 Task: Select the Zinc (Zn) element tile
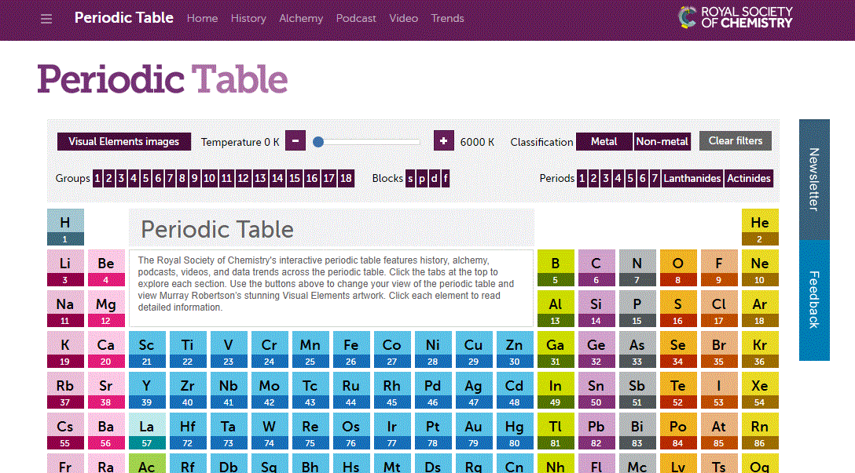[x=515, y=349]
